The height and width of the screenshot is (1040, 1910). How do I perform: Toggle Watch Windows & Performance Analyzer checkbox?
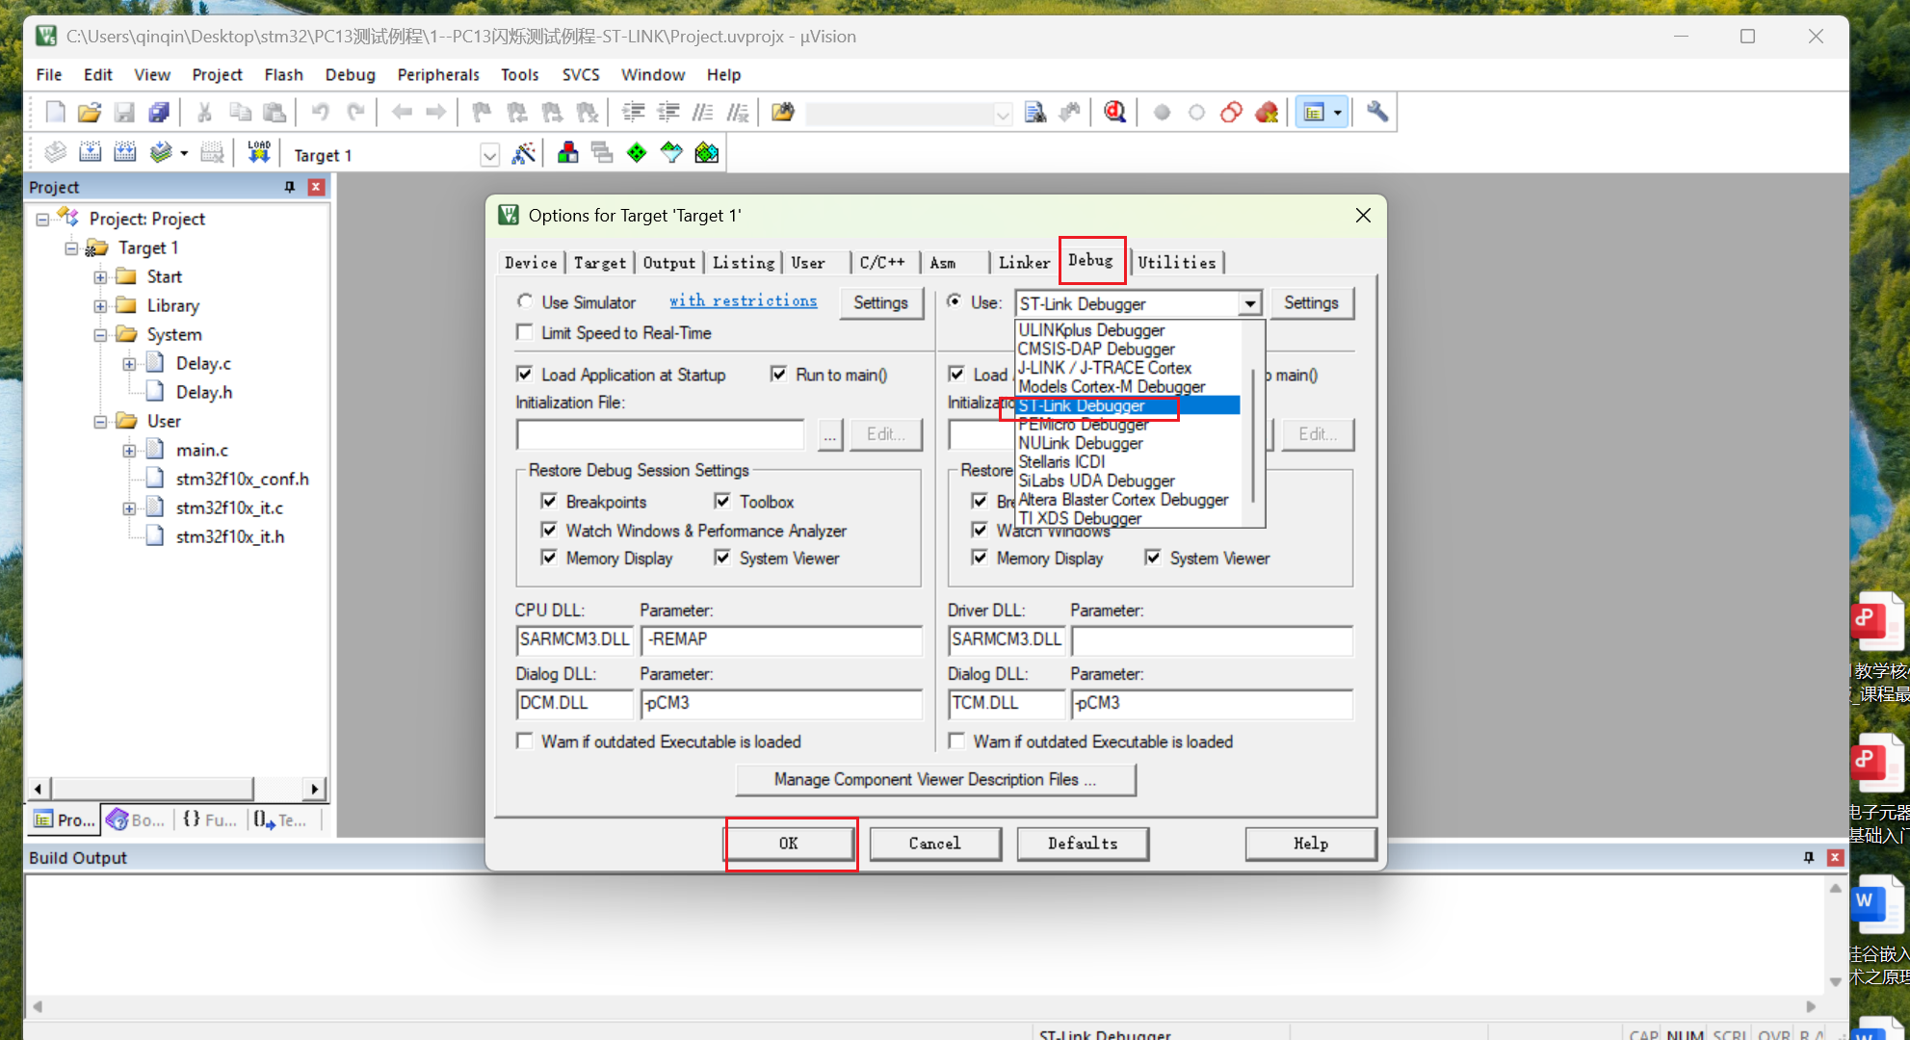(549, 530)
